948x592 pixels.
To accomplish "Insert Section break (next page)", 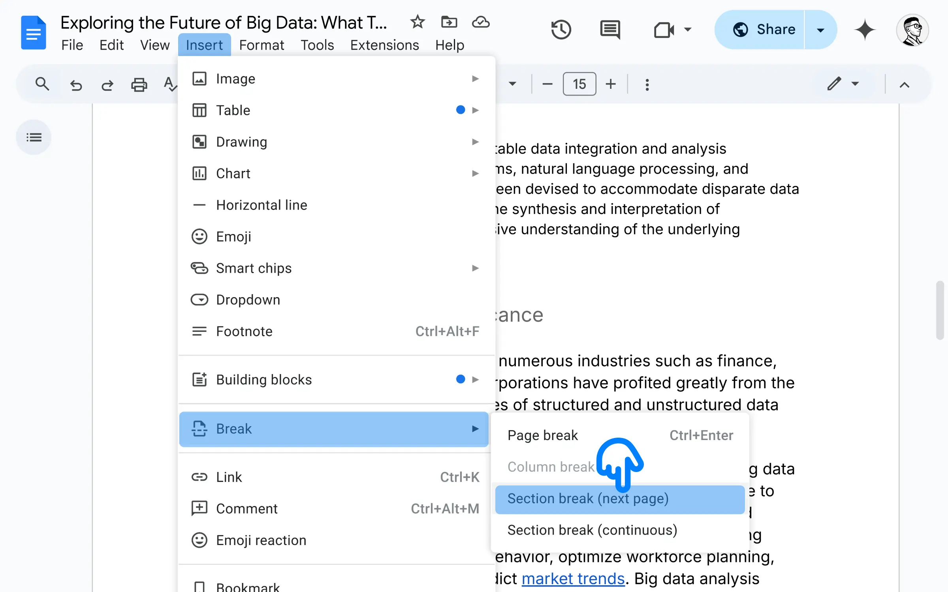I will click(x=620, y=499).
